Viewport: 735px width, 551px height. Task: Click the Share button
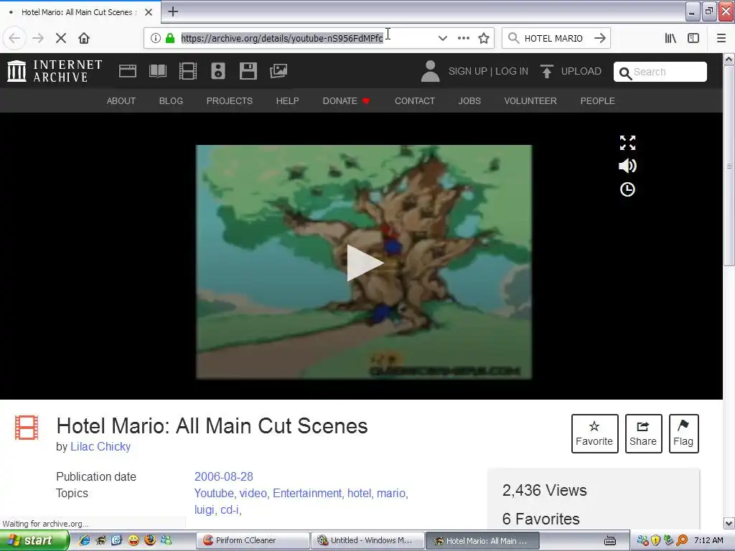pos(643,433)
